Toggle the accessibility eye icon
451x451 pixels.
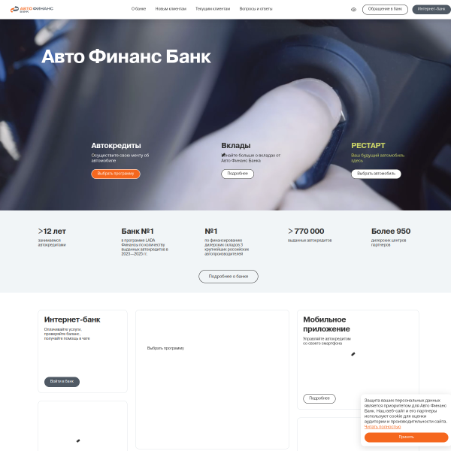coord(353,10)
